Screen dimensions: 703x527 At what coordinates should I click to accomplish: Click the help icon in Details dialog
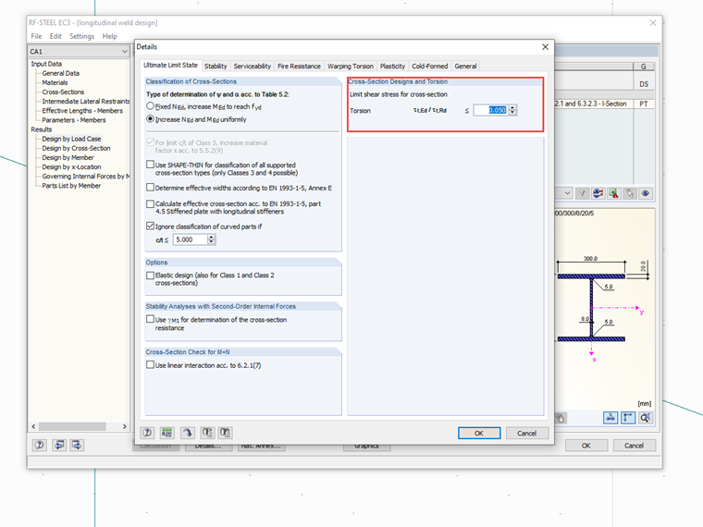pos(147,433)
